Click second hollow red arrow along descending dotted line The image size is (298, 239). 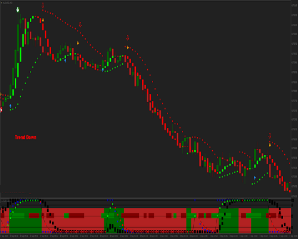[80, 24]
